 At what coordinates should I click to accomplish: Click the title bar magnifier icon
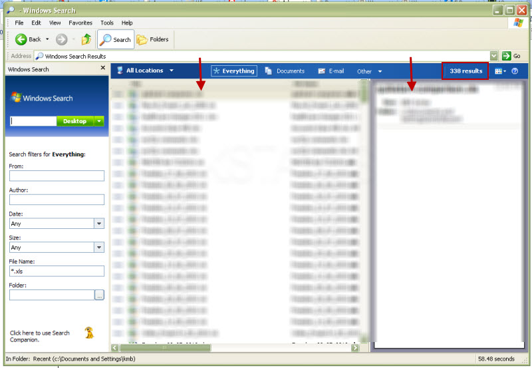(x=10, y=11)
